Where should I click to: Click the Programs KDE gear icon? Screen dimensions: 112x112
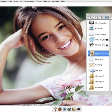click(x=92, y=59)
